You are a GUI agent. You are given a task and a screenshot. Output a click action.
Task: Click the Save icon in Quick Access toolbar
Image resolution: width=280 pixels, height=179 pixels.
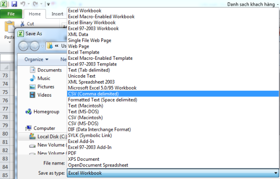[14, 4]
